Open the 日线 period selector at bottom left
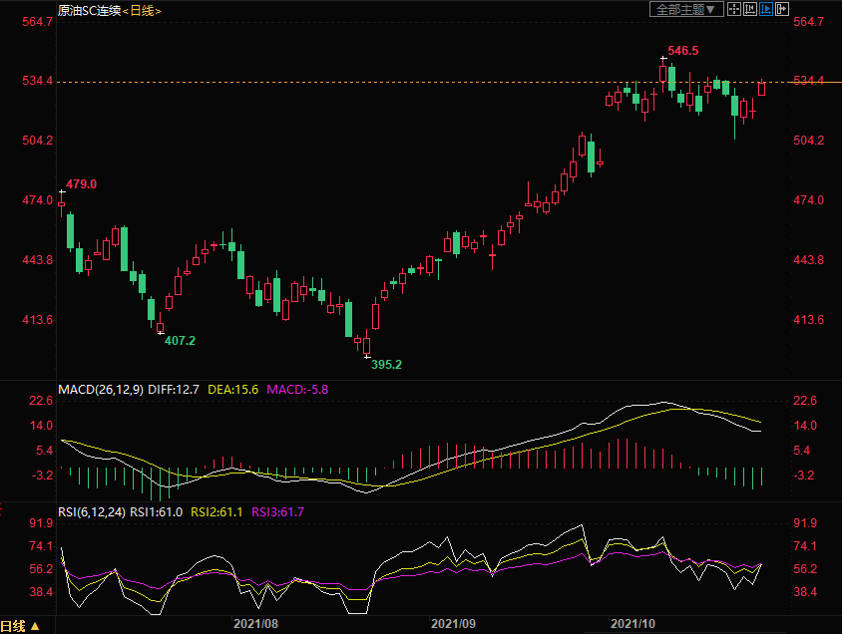842x634 pixels. coord(21,625)
